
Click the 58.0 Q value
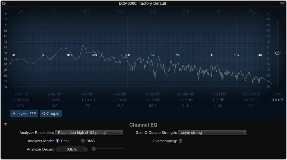pos(153,106)
